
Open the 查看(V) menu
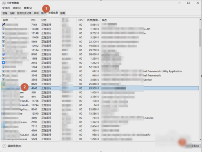coord(28,8)
